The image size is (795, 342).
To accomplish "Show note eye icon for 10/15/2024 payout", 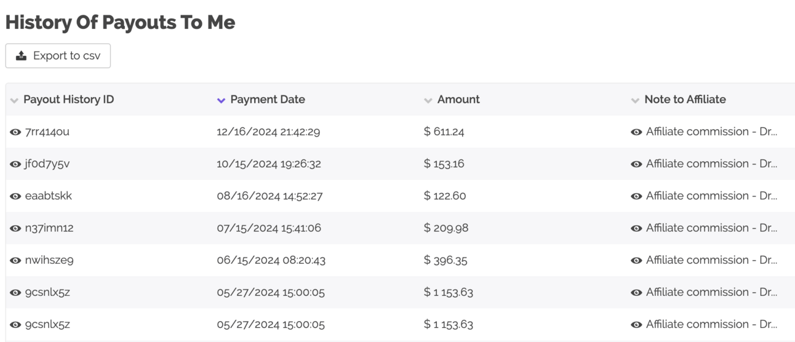I will [x=636, y=164].
